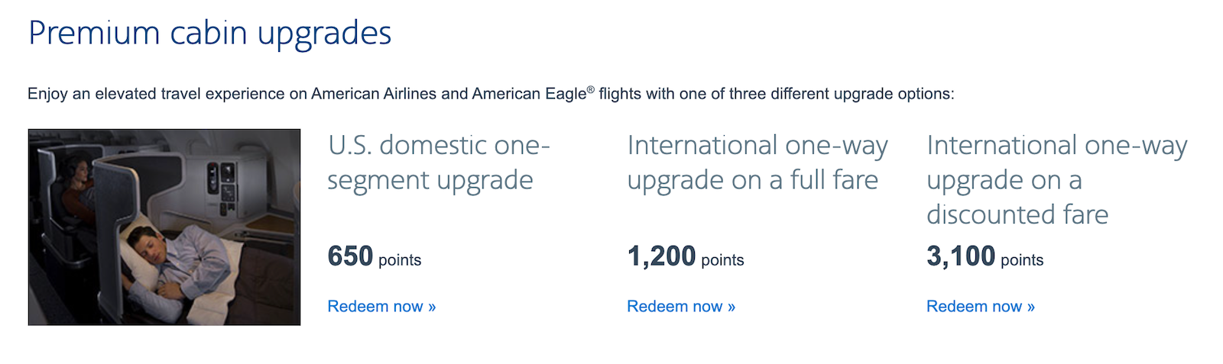
Task: Select International upgrade on discounted fare title
Action: pyautogui.click(x=1057, y=179)
